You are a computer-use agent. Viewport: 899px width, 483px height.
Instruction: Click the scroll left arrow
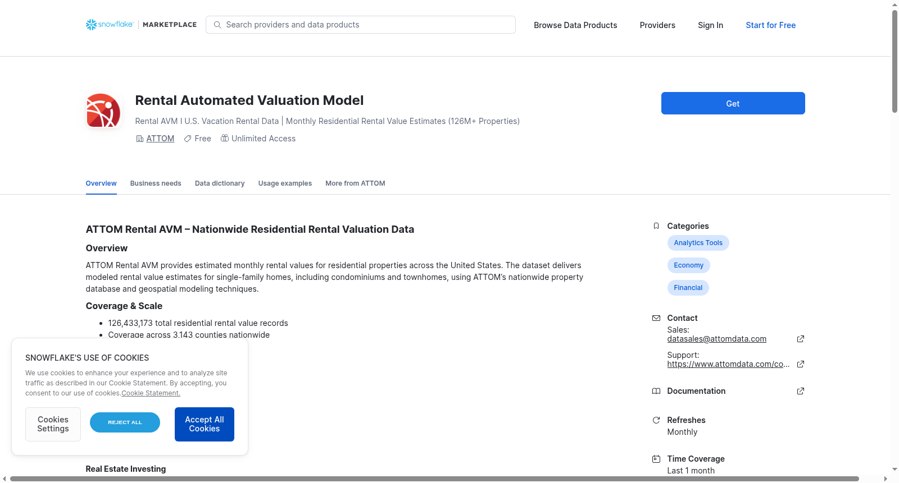4,479
